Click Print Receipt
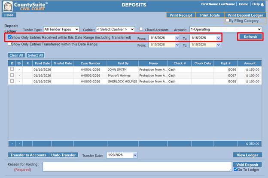The image size is (268, 178). pos(181,15)
